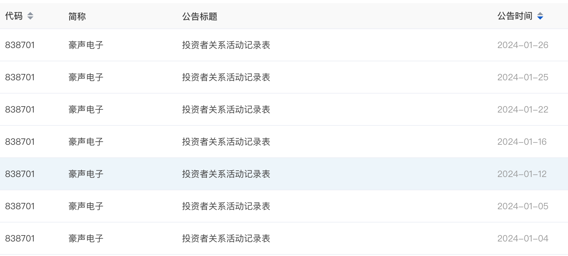The width and height of the screenshot is (568, 256).
Task: Click code 838701 in the 2024-01-26 row
Action: [x=20, y=45]
